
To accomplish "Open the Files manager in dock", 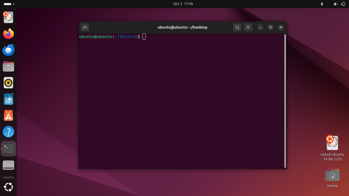I will [8, 67].
